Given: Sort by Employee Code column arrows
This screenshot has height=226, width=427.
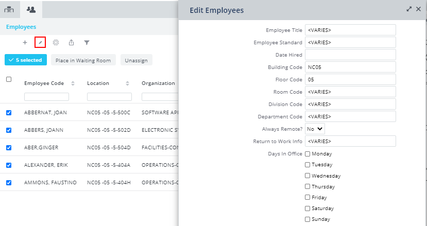Looking at the screenshot, I should (73, 83).
